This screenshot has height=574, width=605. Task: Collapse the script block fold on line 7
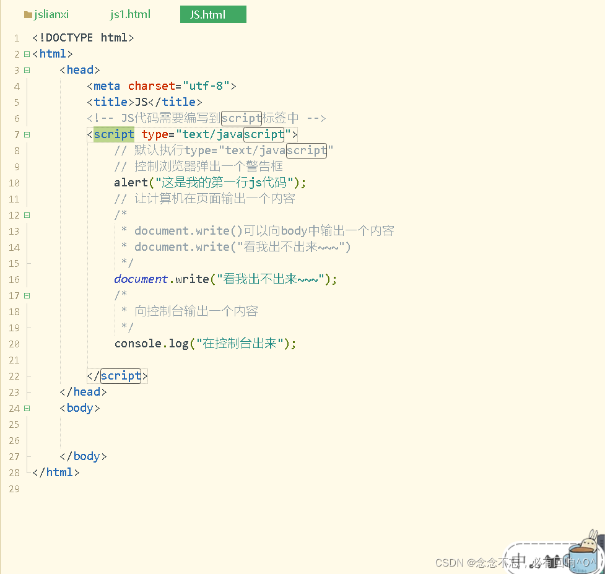coord(27,134)
